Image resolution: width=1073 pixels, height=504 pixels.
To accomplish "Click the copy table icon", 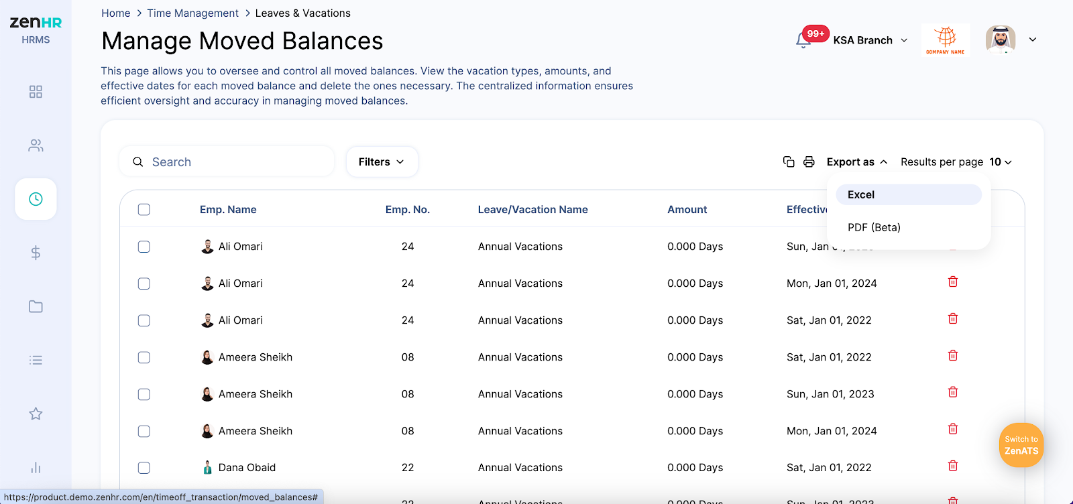I will 789,162.
